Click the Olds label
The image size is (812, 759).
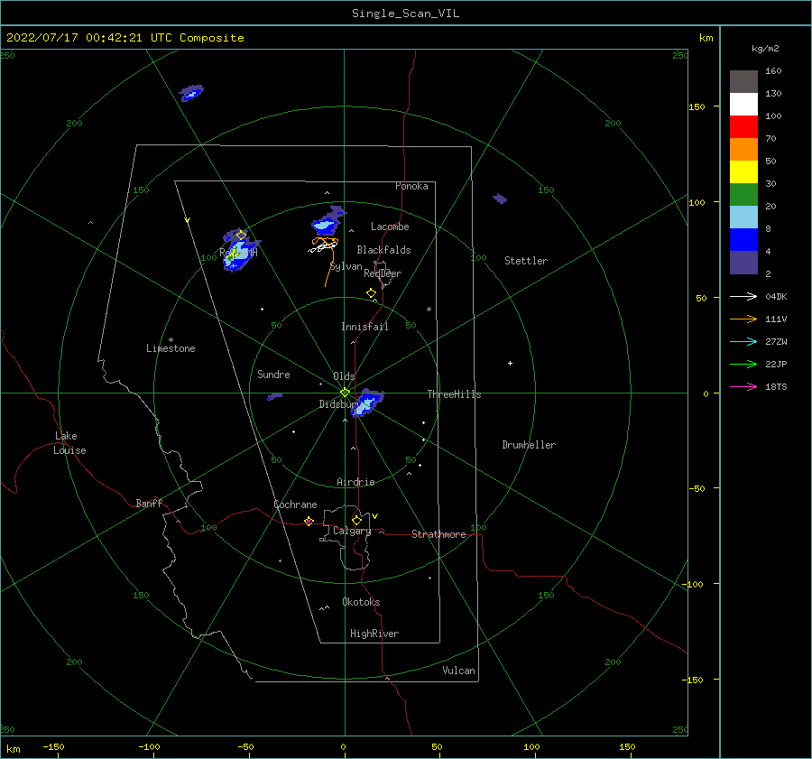[344, 376]
